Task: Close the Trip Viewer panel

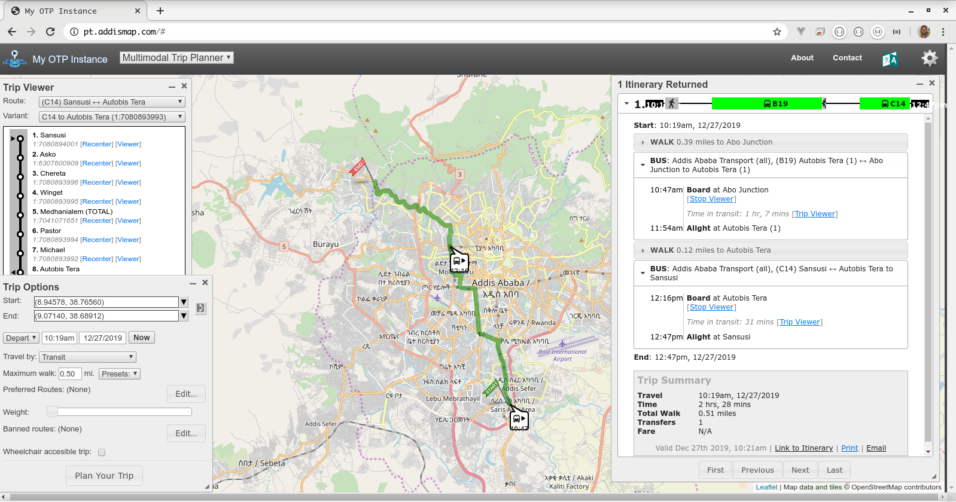Action: coord(184,86)
